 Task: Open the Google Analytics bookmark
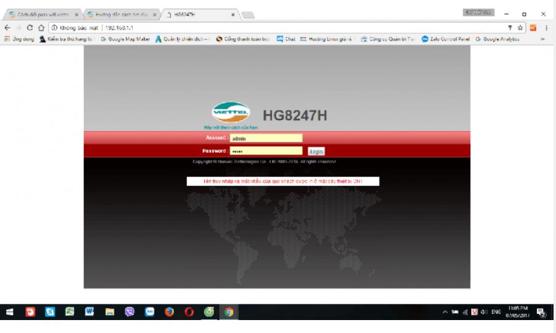(497, 39)
